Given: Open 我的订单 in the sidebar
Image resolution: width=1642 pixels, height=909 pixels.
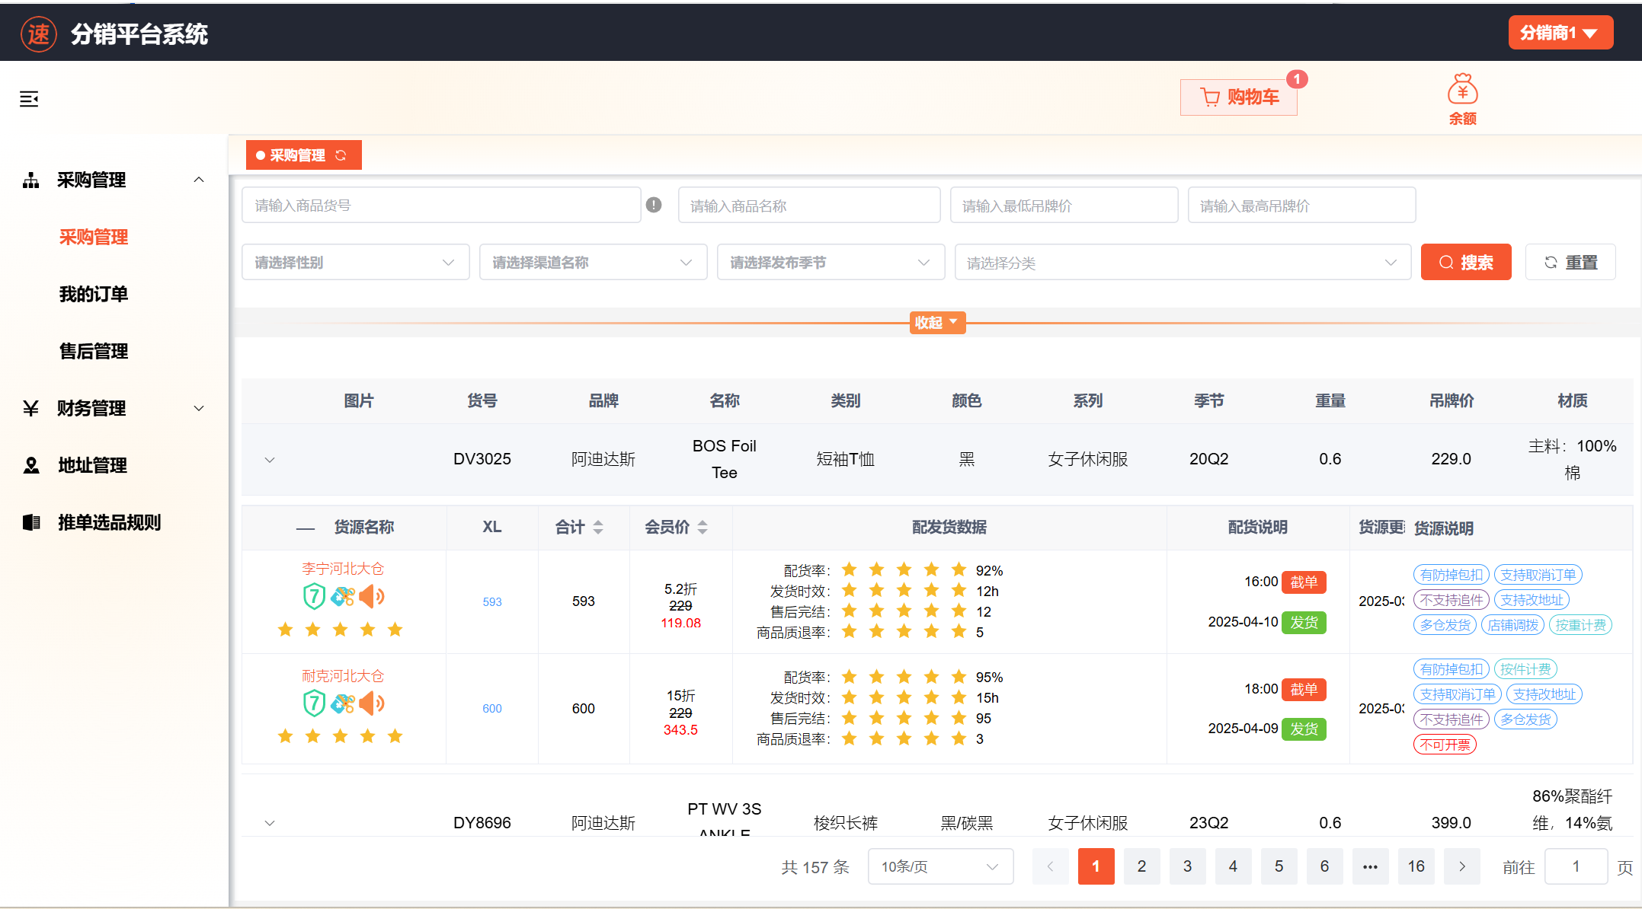Looking at the screenshot, I should (94, 294).
